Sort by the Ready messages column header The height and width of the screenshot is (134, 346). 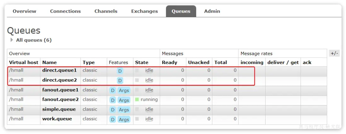coord(170,62)
